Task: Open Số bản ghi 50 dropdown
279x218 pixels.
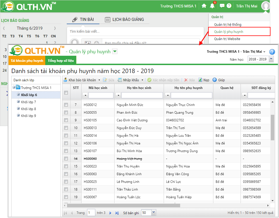Action: (154, 213)
